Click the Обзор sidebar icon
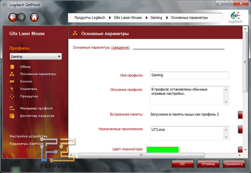 [12, 67]
